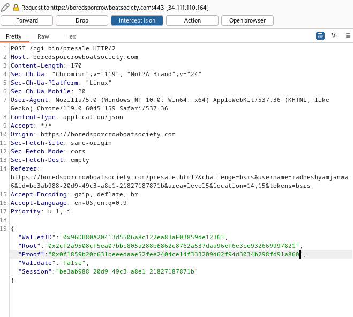Click the pencil edit icon beside request target
Screen dimensions: 353x317
pyautogui.click(x=6, y=8)
